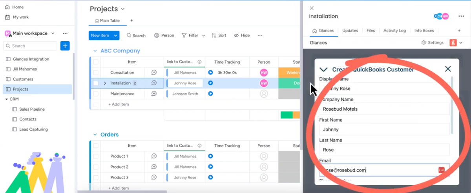This screenshot has height=193, width=471.
Task: Open the Person filter
Action: tap(164, 35)
